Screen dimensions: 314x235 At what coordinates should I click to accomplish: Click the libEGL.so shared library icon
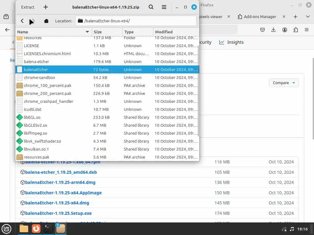20,117
